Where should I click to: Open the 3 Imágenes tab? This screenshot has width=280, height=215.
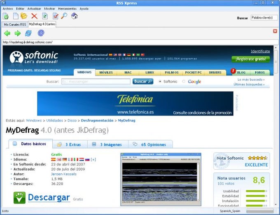point(108,144)
